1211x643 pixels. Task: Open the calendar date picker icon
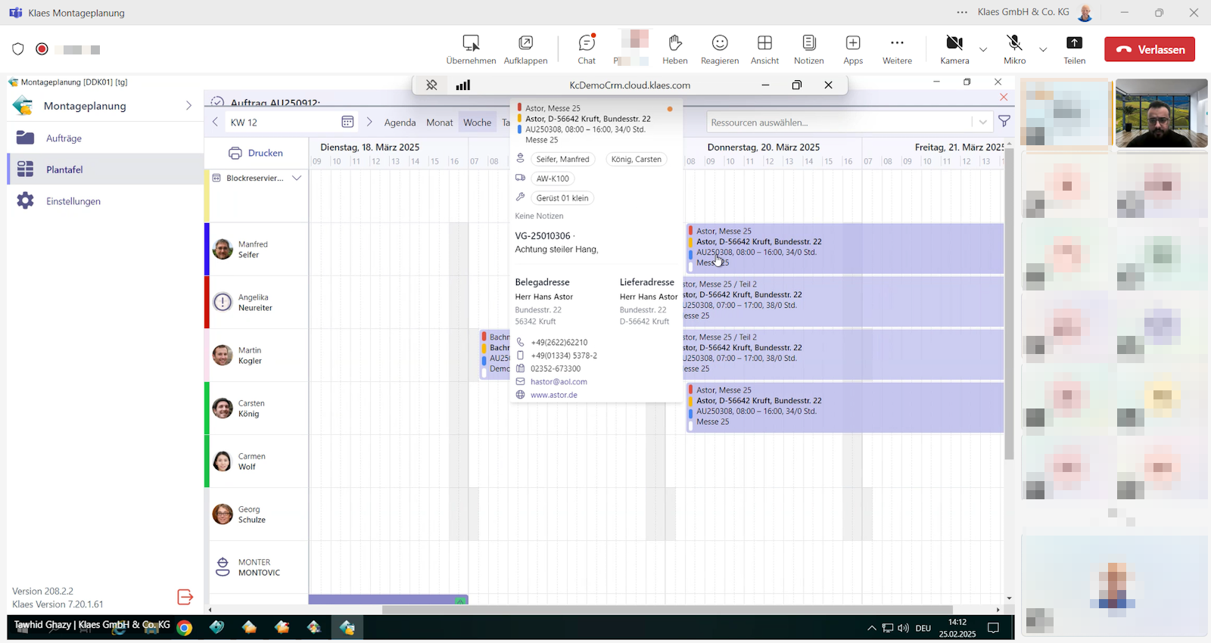point(347,122)
